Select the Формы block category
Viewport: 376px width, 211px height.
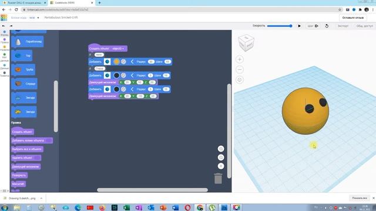pyautogui.click(x=4, y=33)
